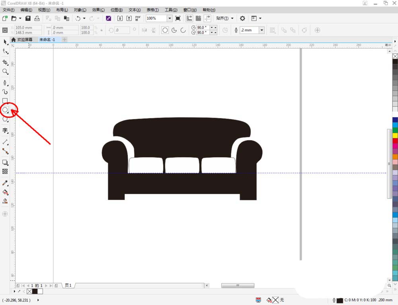Image resolution: width=398 pixels, height=305 pixels.
Task: Select the 页1 page tab
Action: pyautogui.click(x=68, y=285)
